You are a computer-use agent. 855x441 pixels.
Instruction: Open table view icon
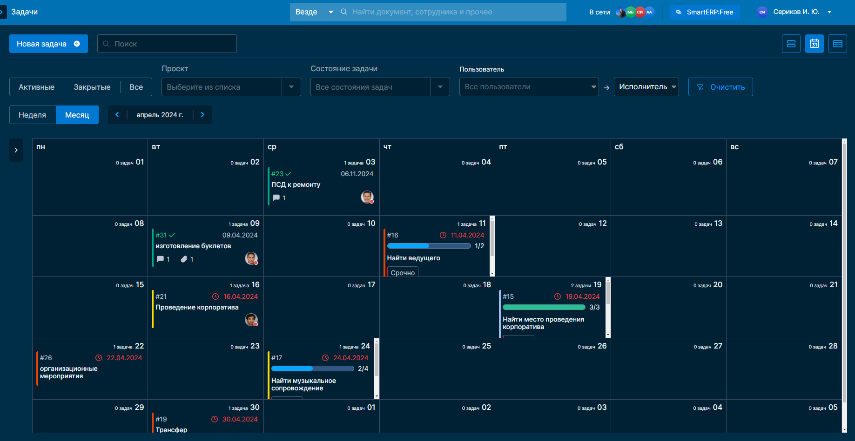pyautogui.click(x=837, y=44)
